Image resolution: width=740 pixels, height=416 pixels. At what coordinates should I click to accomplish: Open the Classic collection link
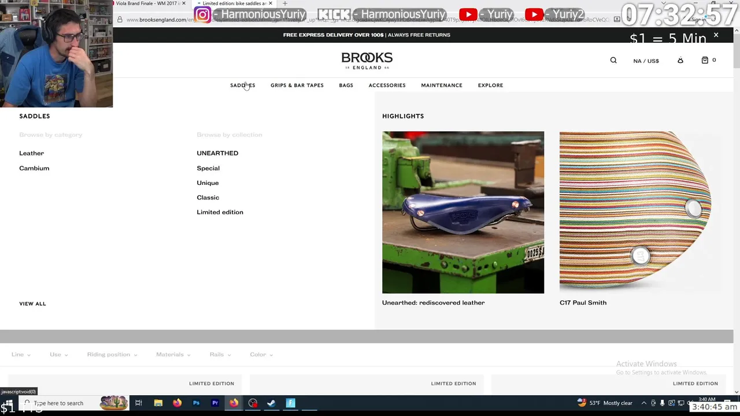coord(208,198)
